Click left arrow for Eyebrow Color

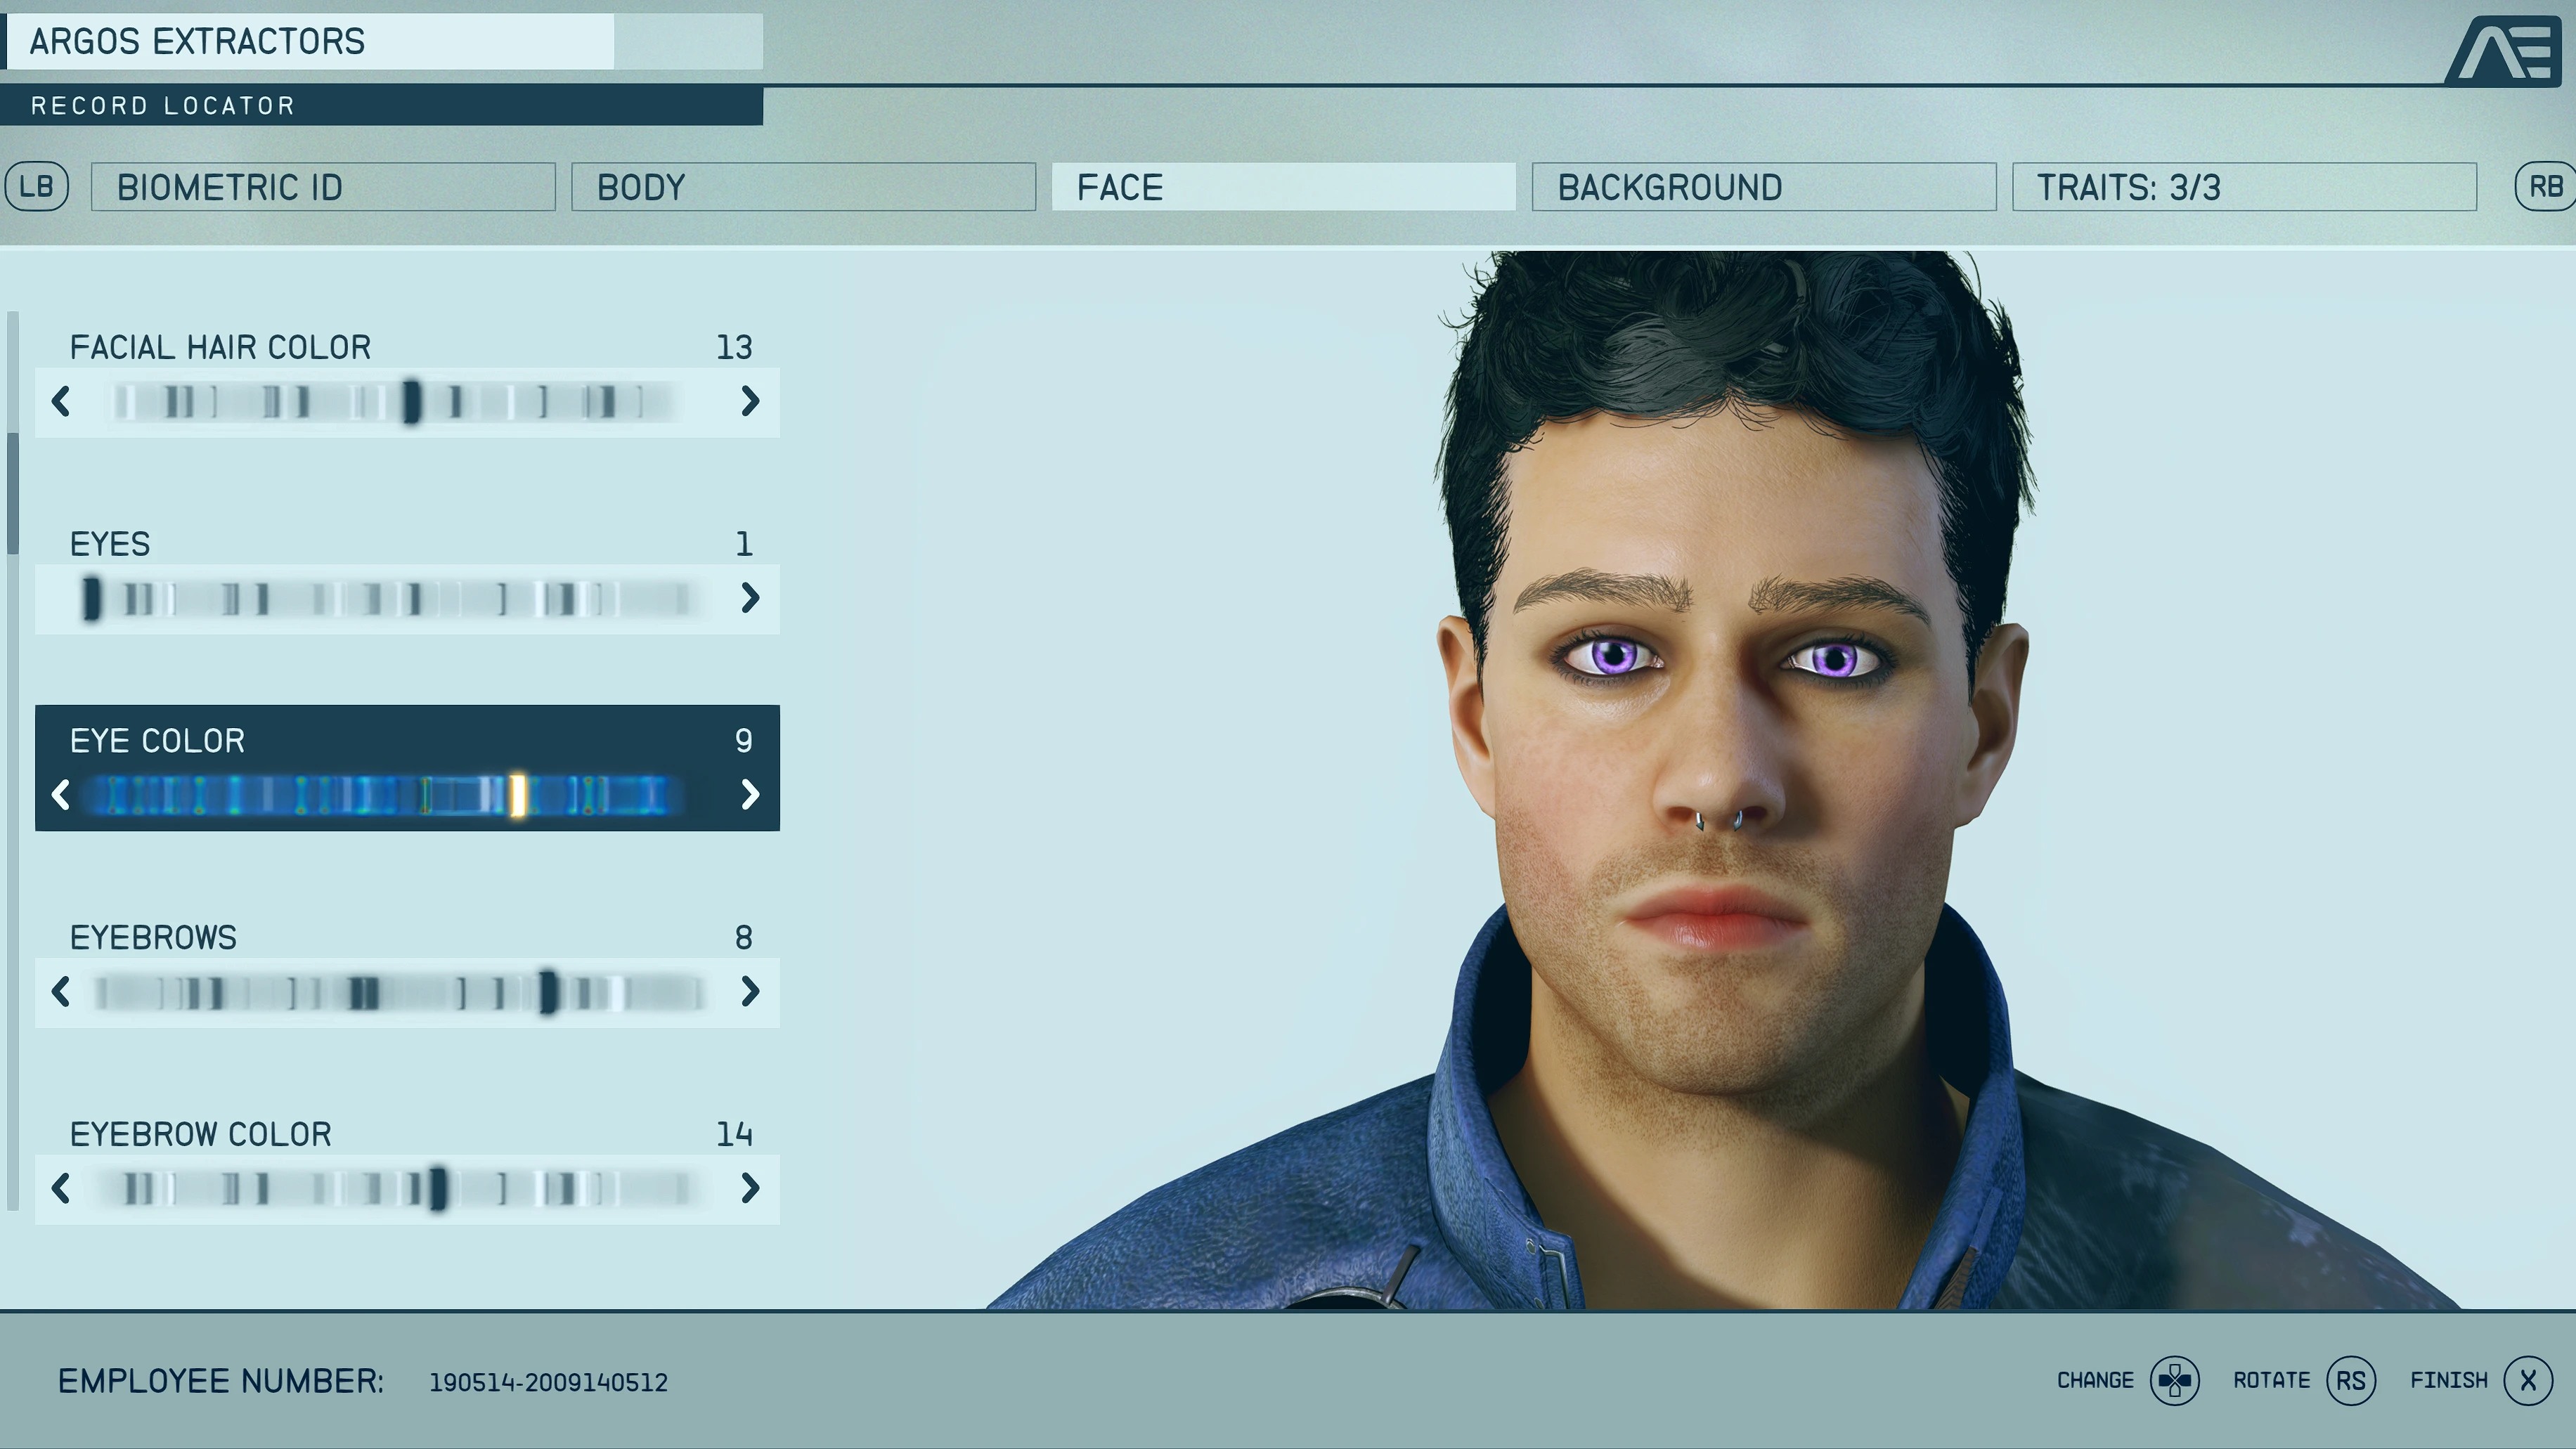point(60,1189)
